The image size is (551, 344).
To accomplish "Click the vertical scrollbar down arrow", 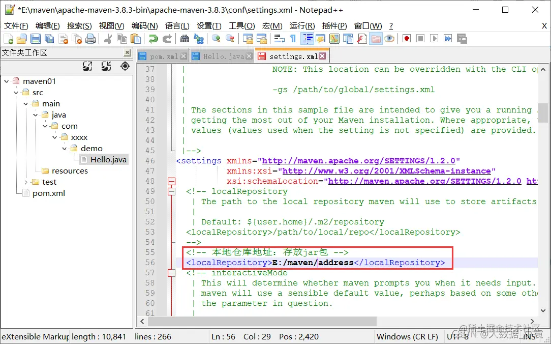I will click(x=543, y=310).
